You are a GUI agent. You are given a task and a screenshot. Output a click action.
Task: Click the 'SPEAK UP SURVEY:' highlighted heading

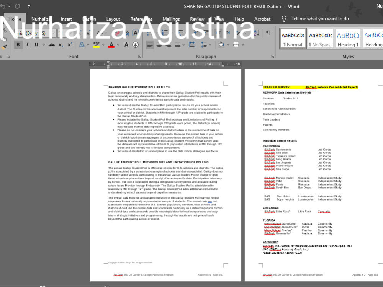point(277,87)
